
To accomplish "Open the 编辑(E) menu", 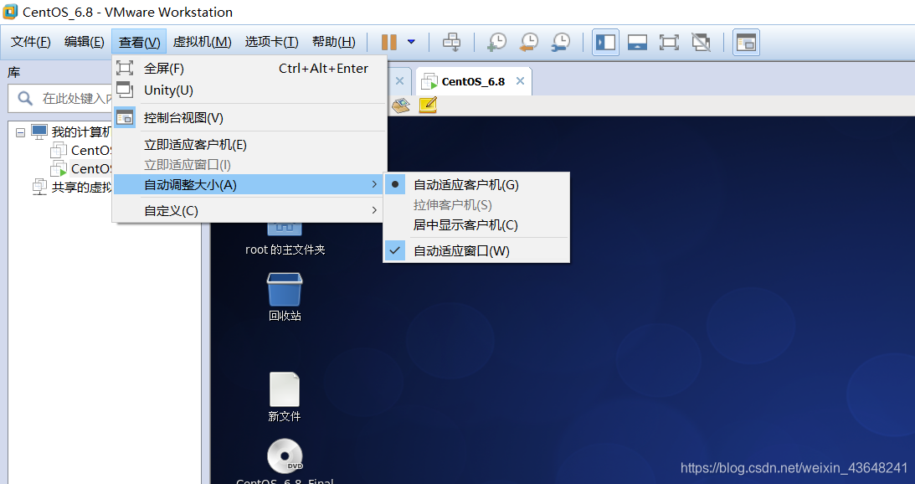I will tap(84, 42).
